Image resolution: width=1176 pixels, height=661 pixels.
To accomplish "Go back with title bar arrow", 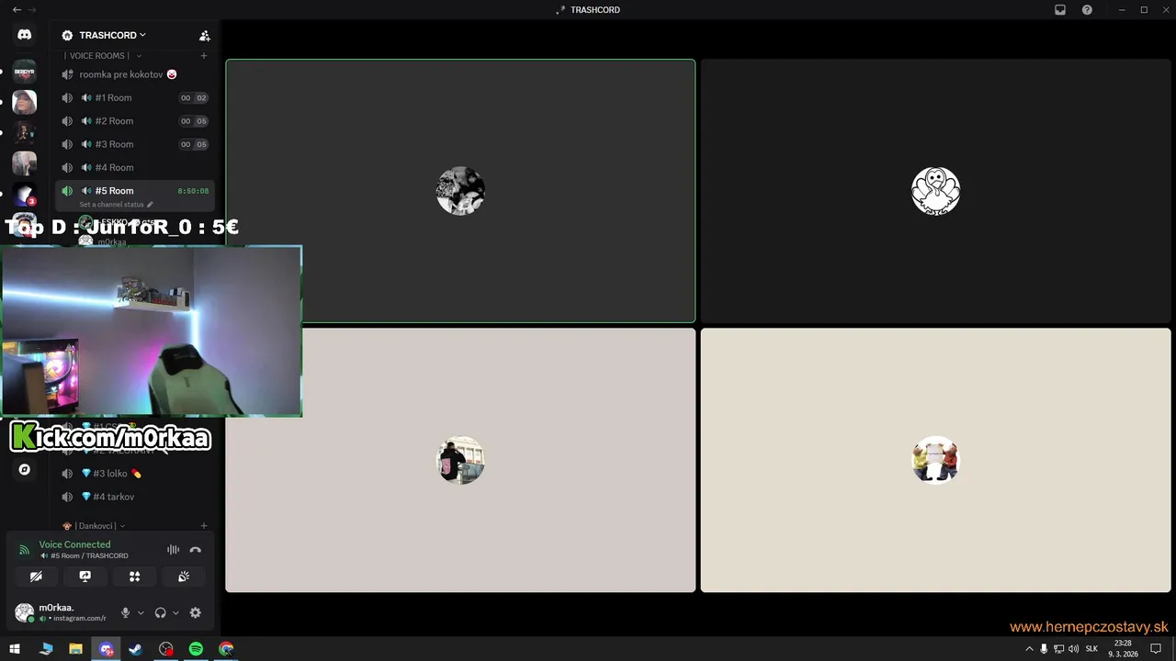I will point(17,10).
